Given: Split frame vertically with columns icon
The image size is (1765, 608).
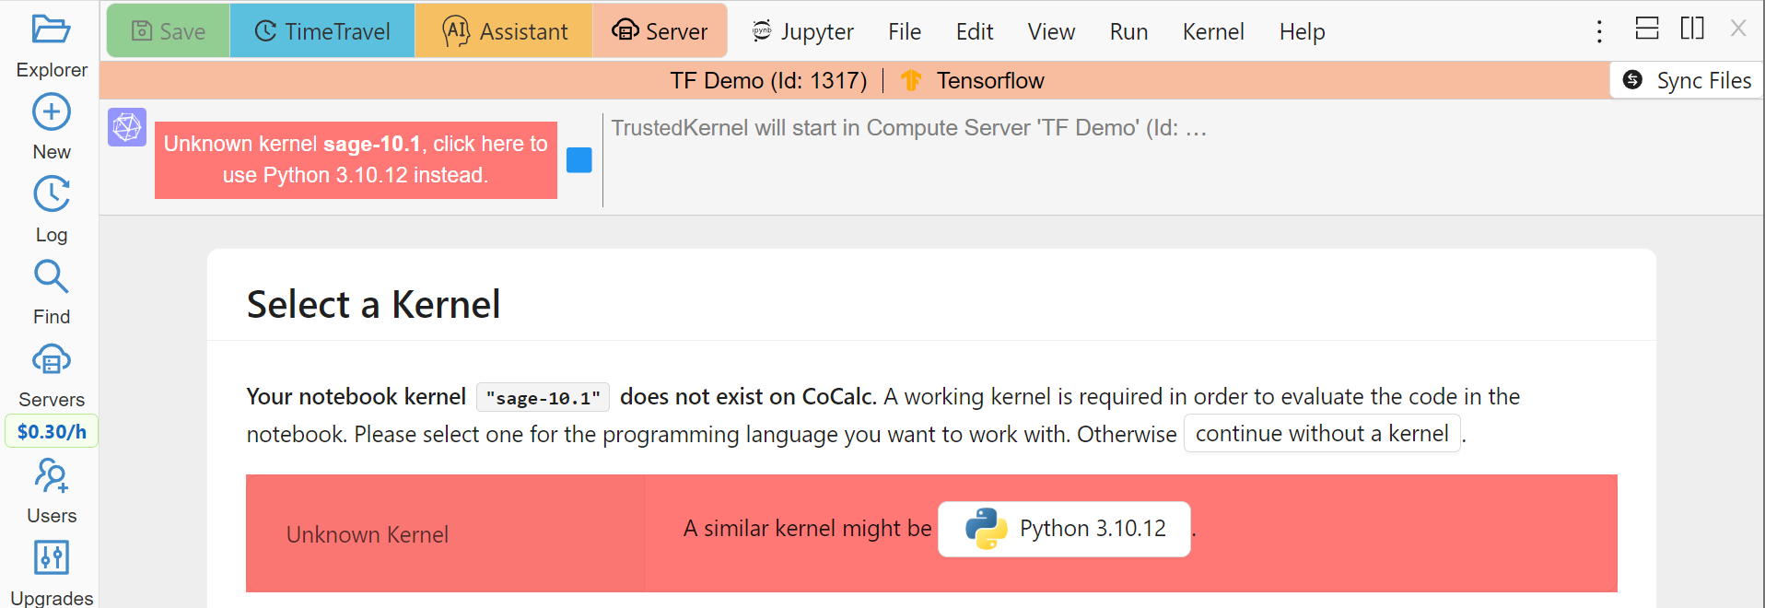Looking at the screenshot, I should point(1692,29).
